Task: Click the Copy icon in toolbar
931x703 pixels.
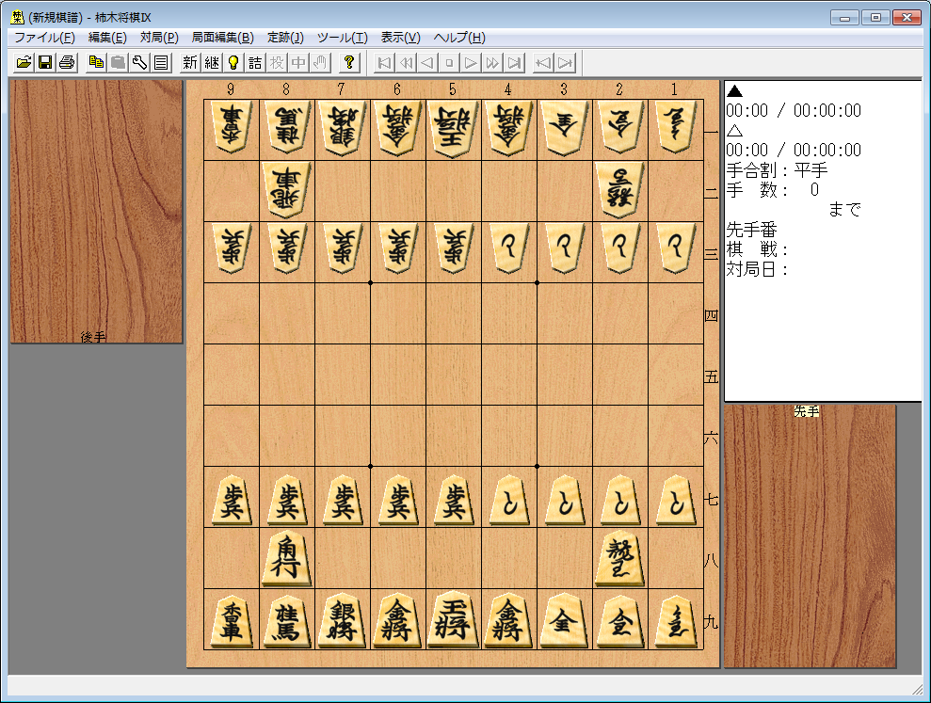Action: pos(96,62)
